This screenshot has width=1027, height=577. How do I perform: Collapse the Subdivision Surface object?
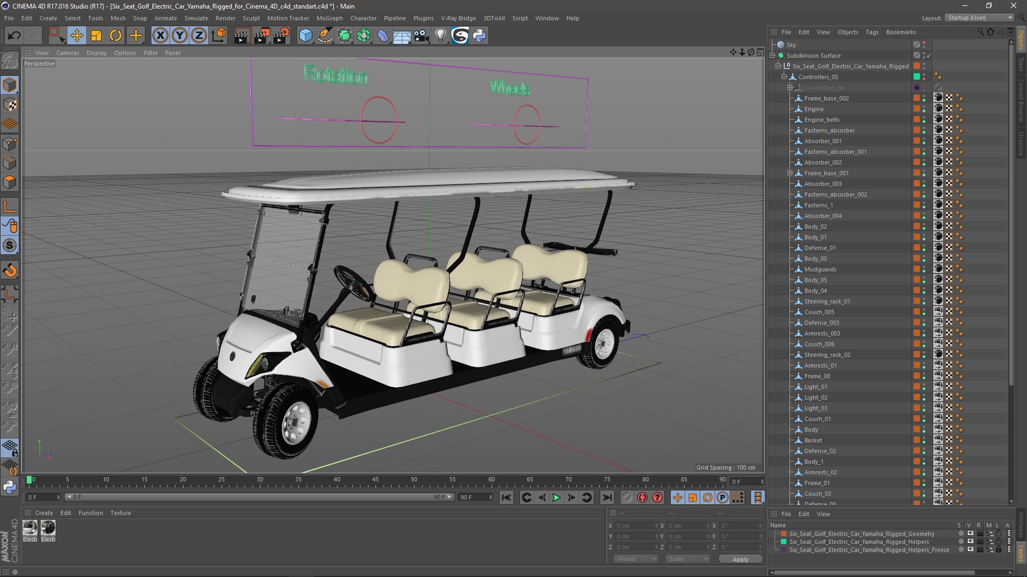coord(772,56)
